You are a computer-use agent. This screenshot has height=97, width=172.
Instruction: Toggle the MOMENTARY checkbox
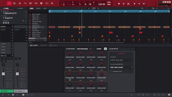click(111, 71)
